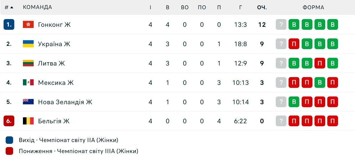Click the Ukraine flag icon
This screenshot has width=355, height=159.
click(x=28, y=44)
